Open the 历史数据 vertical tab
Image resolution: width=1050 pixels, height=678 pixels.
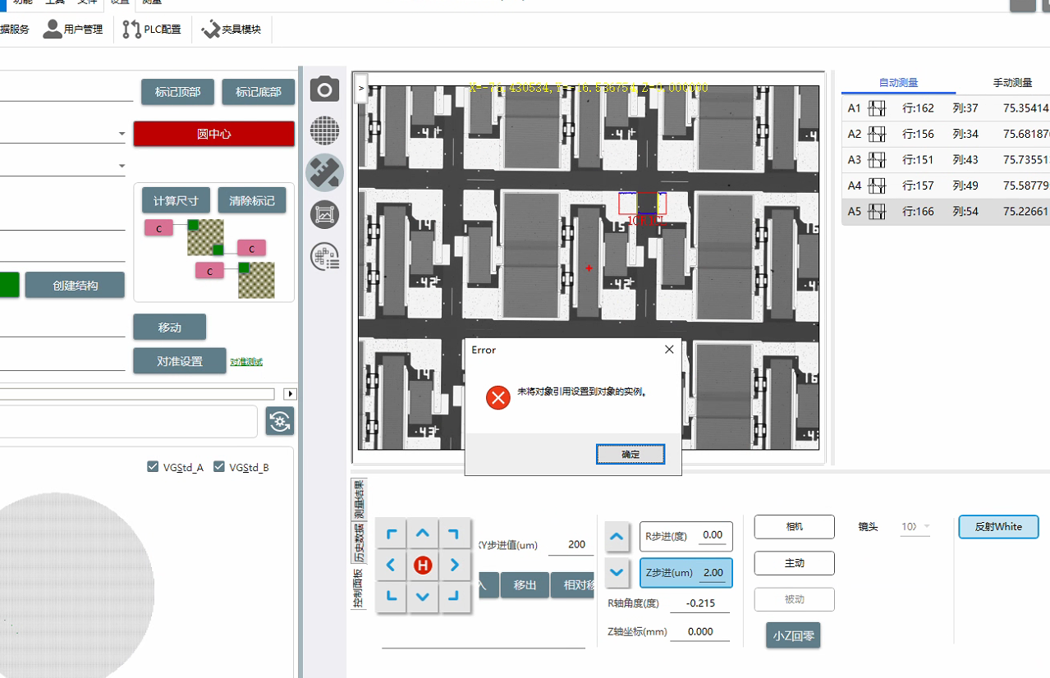coord(358,543)
